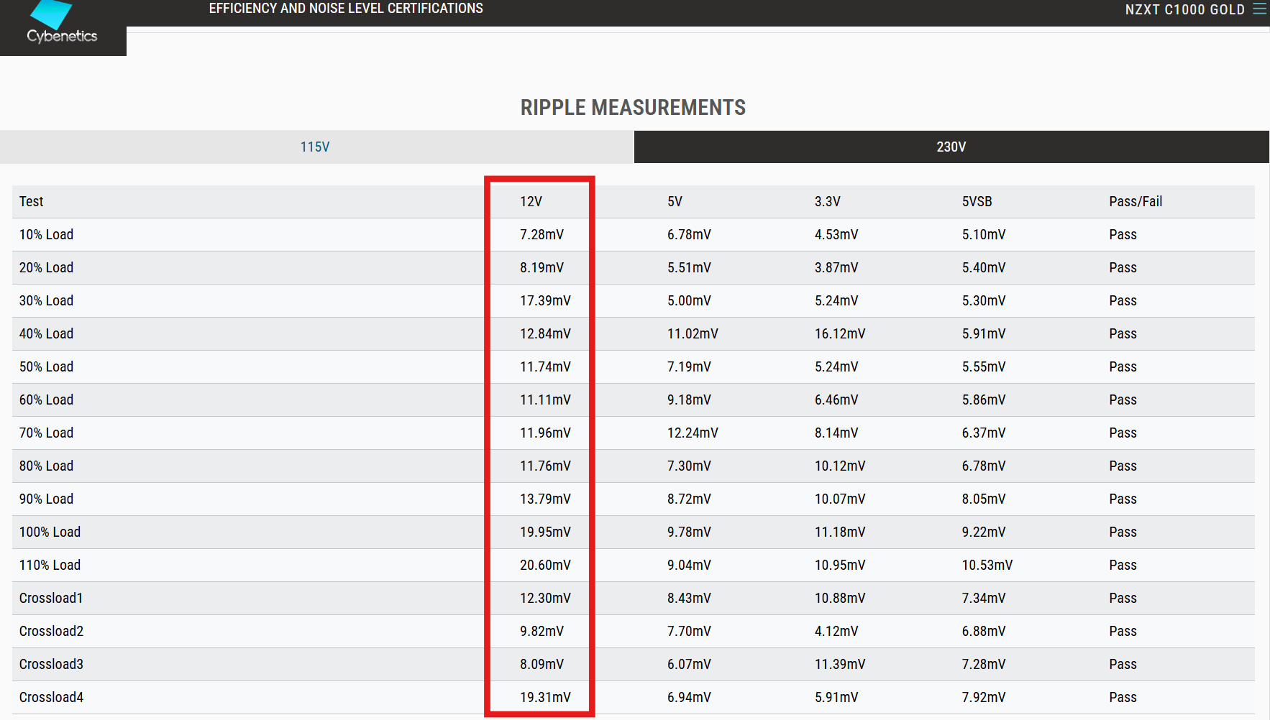Click the 19.95mV cell
1270x720 pixels.
pos(545,532)
